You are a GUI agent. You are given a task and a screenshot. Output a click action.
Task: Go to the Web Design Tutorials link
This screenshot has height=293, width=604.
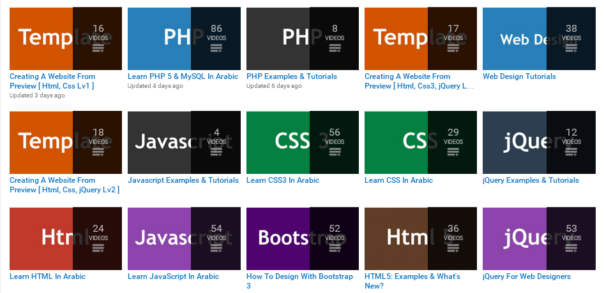[x=519, y=76]
